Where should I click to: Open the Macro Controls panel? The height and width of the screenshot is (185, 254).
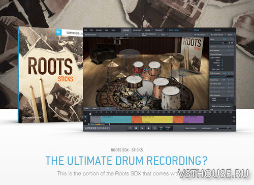pos(192,128)
